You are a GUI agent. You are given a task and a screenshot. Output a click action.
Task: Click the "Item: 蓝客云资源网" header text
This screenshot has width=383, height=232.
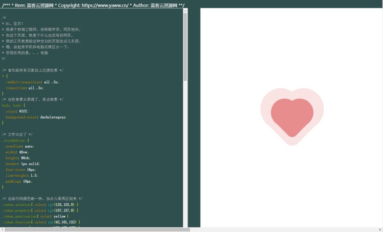pos(34,5)
